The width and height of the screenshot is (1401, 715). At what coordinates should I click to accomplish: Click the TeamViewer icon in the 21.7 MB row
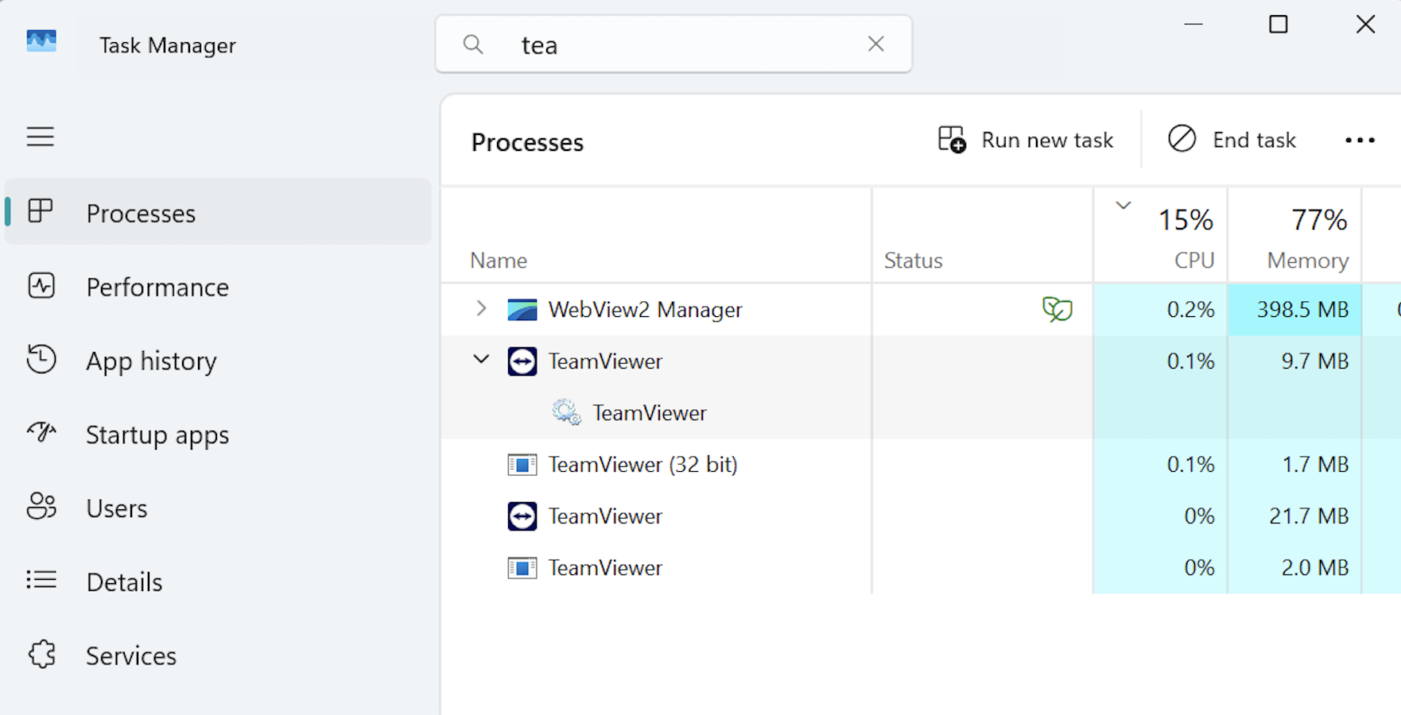tap(522, 516)
